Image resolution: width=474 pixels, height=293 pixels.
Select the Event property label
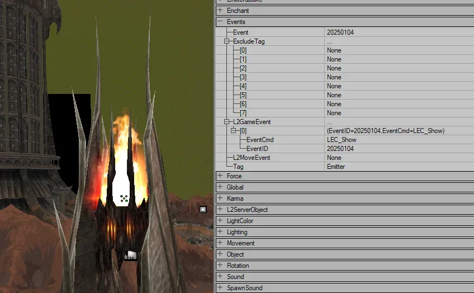(240, 32)
